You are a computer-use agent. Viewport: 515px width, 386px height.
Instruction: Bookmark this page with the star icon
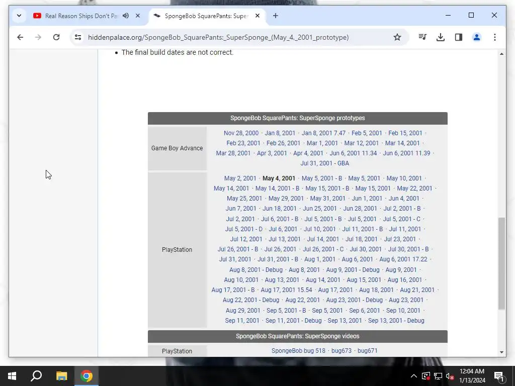click(397, 37)
